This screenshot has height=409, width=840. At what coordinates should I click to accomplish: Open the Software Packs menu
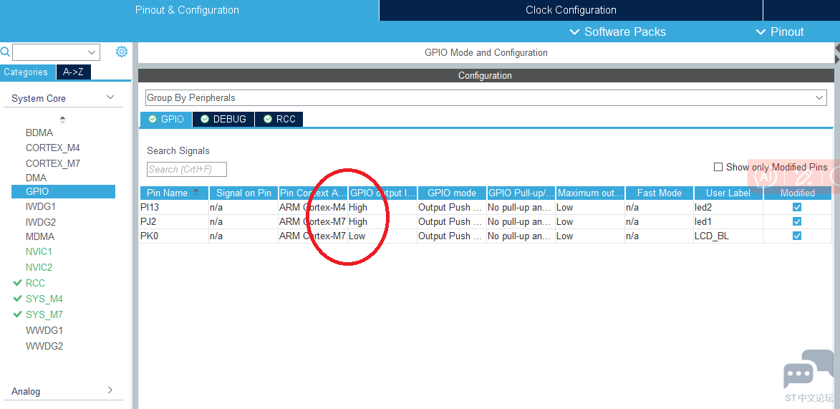click(618, 32)
